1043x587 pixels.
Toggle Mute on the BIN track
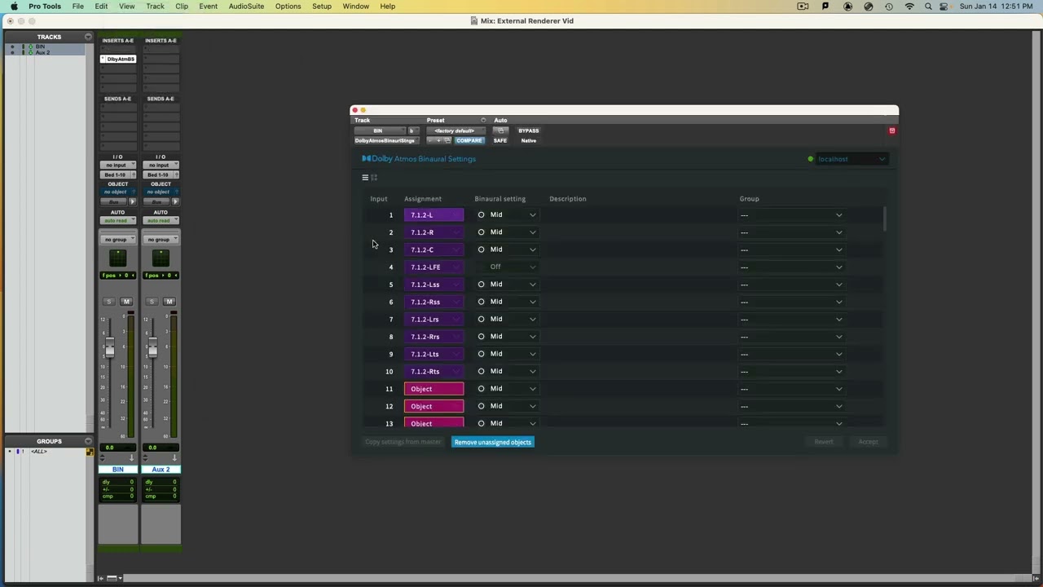pyautogui.click(x=126, y=302)
